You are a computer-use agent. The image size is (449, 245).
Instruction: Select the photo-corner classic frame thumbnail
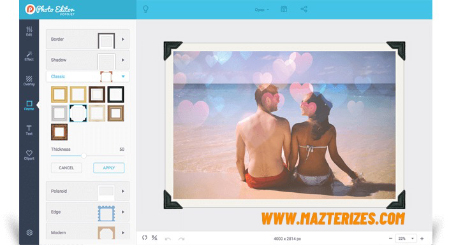78,113
